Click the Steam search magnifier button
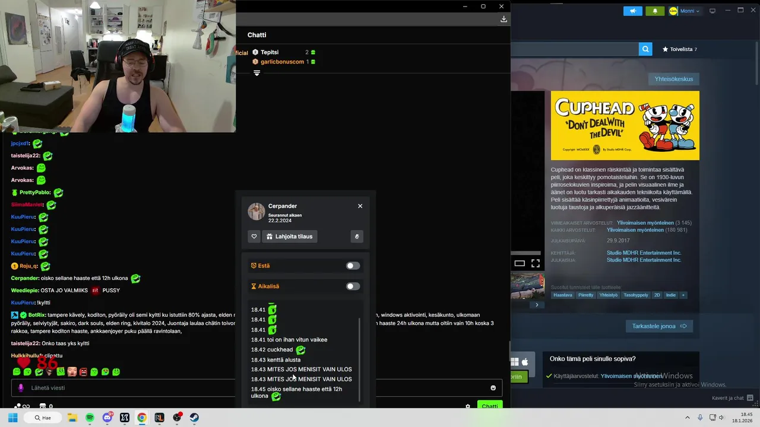The width and height of the screenshot is (760, 427). (645, 49)
